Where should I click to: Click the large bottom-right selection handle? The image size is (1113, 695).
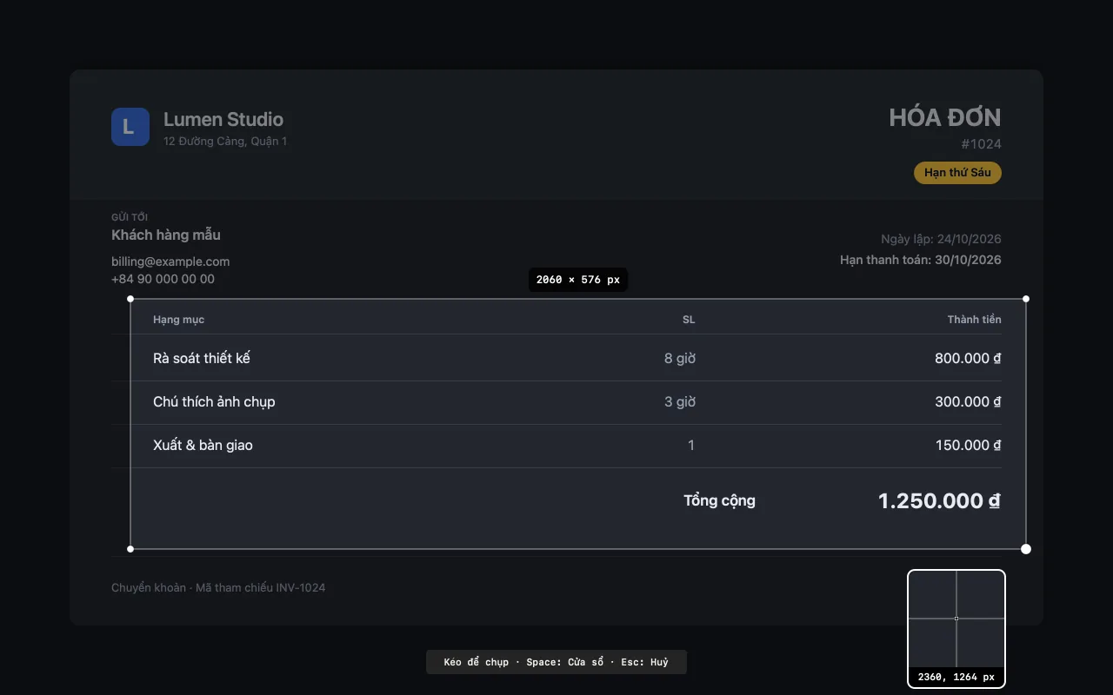click(x=1026, y=549)
